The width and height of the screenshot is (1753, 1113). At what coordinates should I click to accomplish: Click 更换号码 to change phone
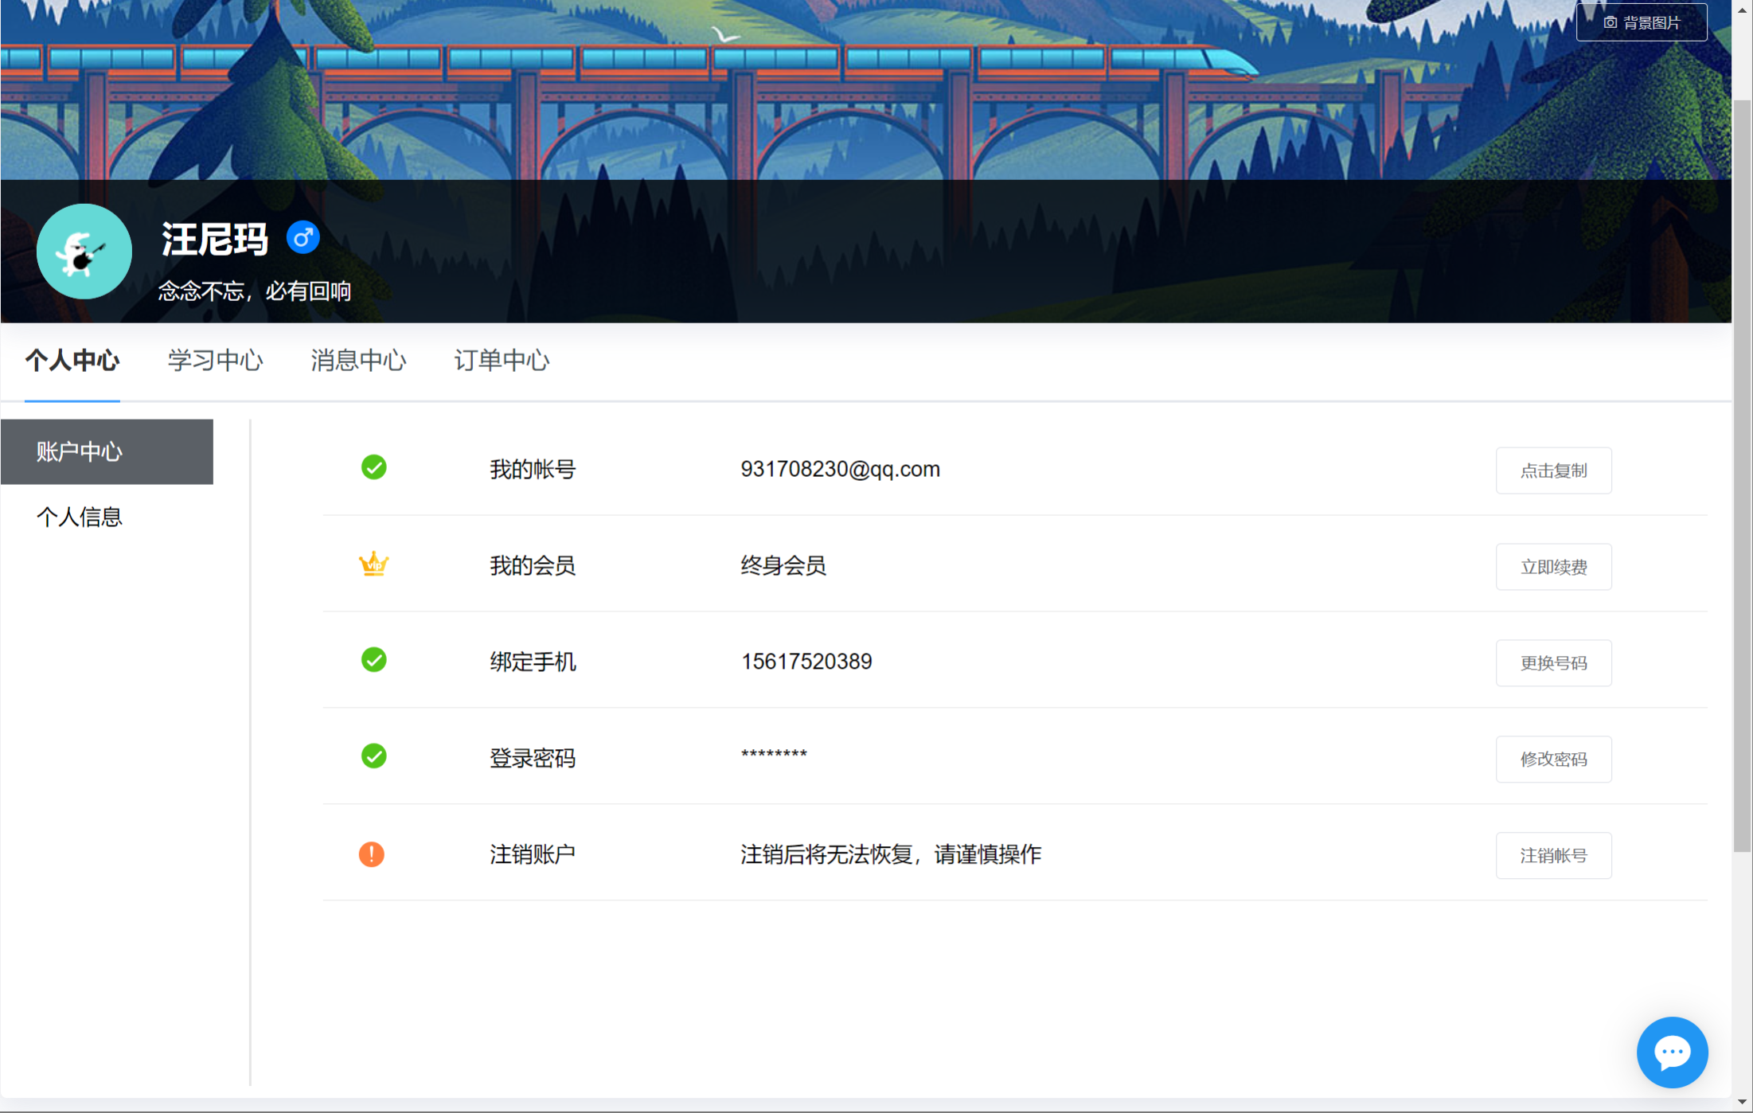pyautogui.click(x=1553, y=663)
